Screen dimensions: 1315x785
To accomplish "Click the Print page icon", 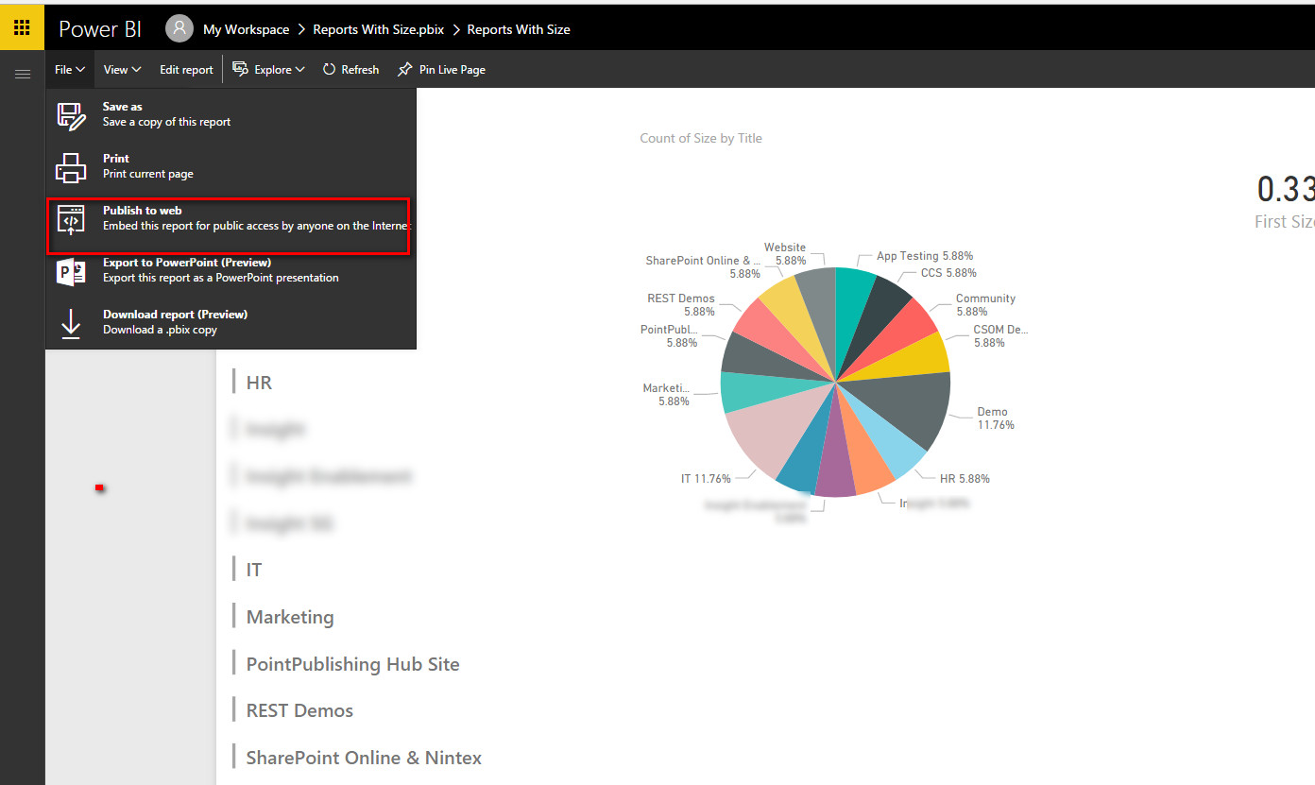I will [x=71, y=166].
